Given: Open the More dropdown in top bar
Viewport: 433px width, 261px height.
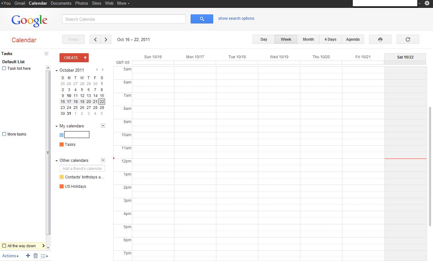Looking at the screenshot, I should coord(123,3).
